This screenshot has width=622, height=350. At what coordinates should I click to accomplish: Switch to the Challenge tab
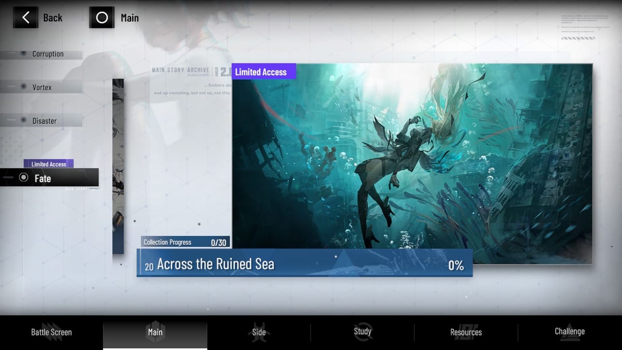pyautogui.click(x=570, y=332)
